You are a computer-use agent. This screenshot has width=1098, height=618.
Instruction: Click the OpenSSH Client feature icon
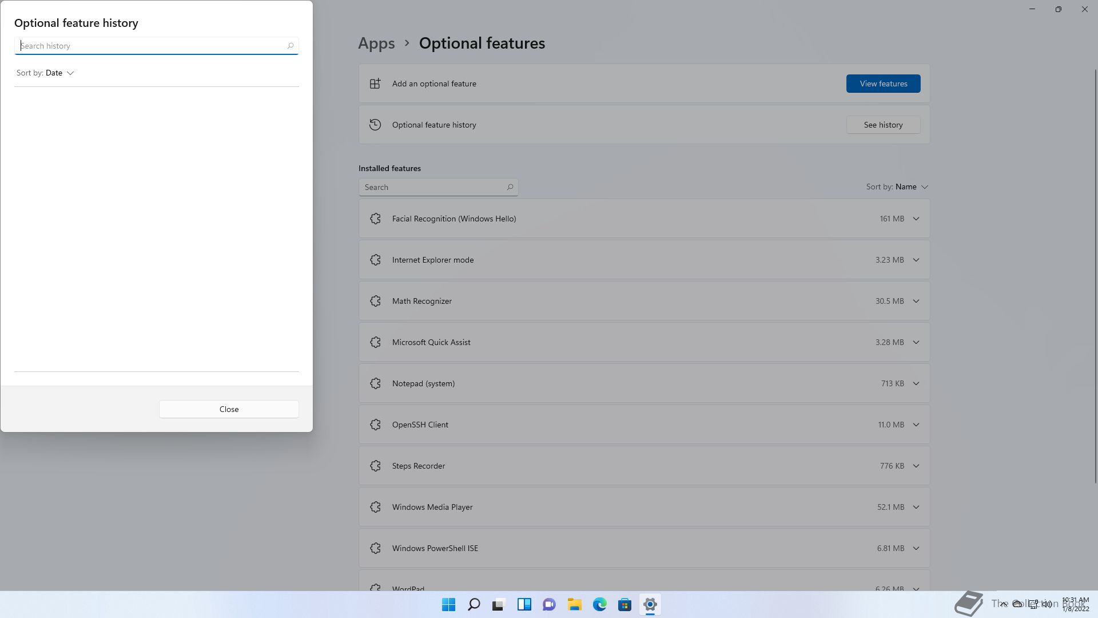[375, 425]
